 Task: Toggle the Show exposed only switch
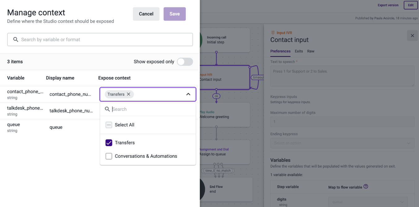pos(185,62)
